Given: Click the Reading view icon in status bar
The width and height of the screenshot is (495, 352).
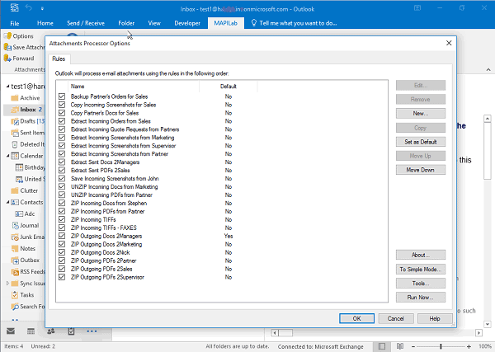Looking at the screenshot, I should (400, 346).
